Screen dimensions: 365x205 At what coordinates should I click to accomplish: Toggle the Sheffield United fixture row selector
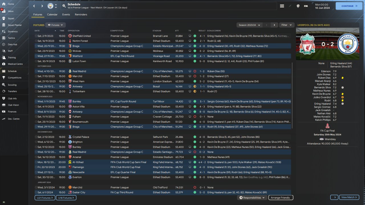(x=36, y=36)
